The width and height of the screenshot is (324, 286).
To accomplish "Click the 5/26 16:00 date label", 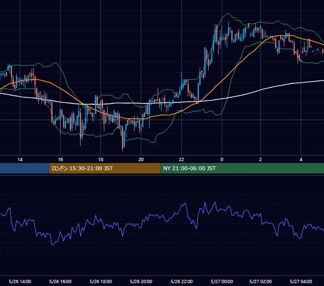I will click(x=61, y=281).
